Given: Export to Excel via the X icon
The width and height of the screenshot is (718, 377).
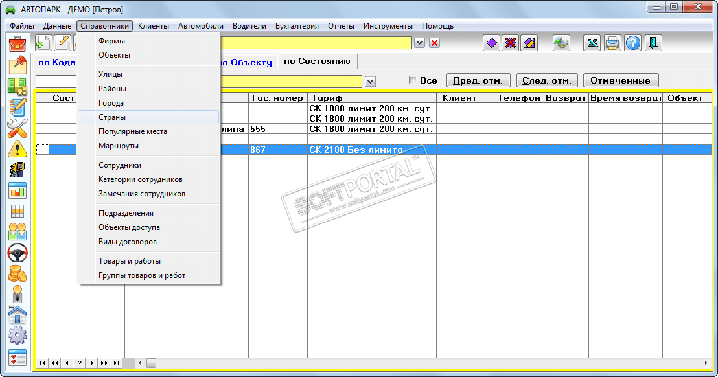Looking at the screenshot, I should pyautogui.click(x=592, y=43).
